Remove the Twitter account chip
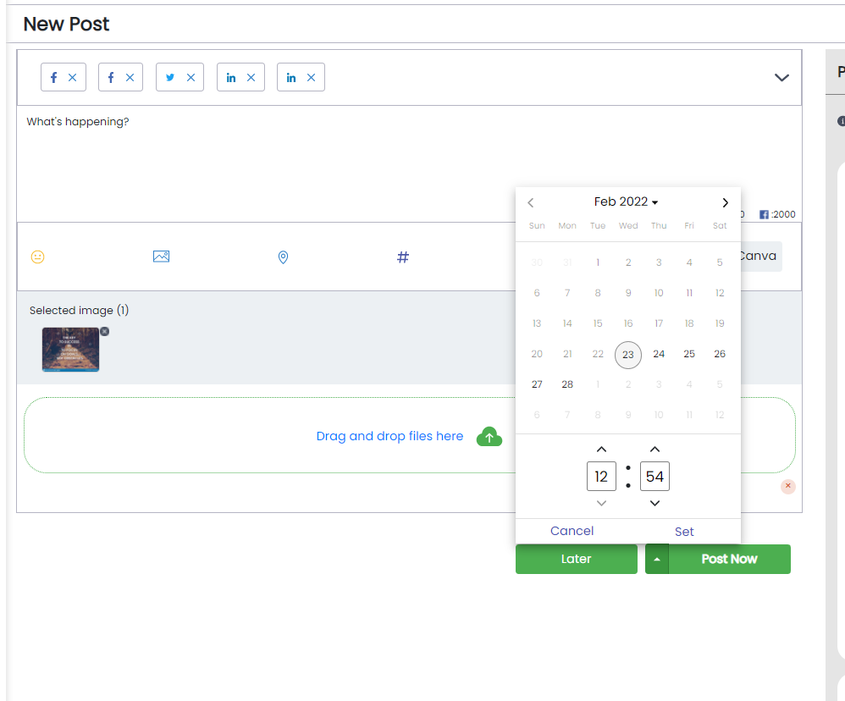 pos(191,77)
